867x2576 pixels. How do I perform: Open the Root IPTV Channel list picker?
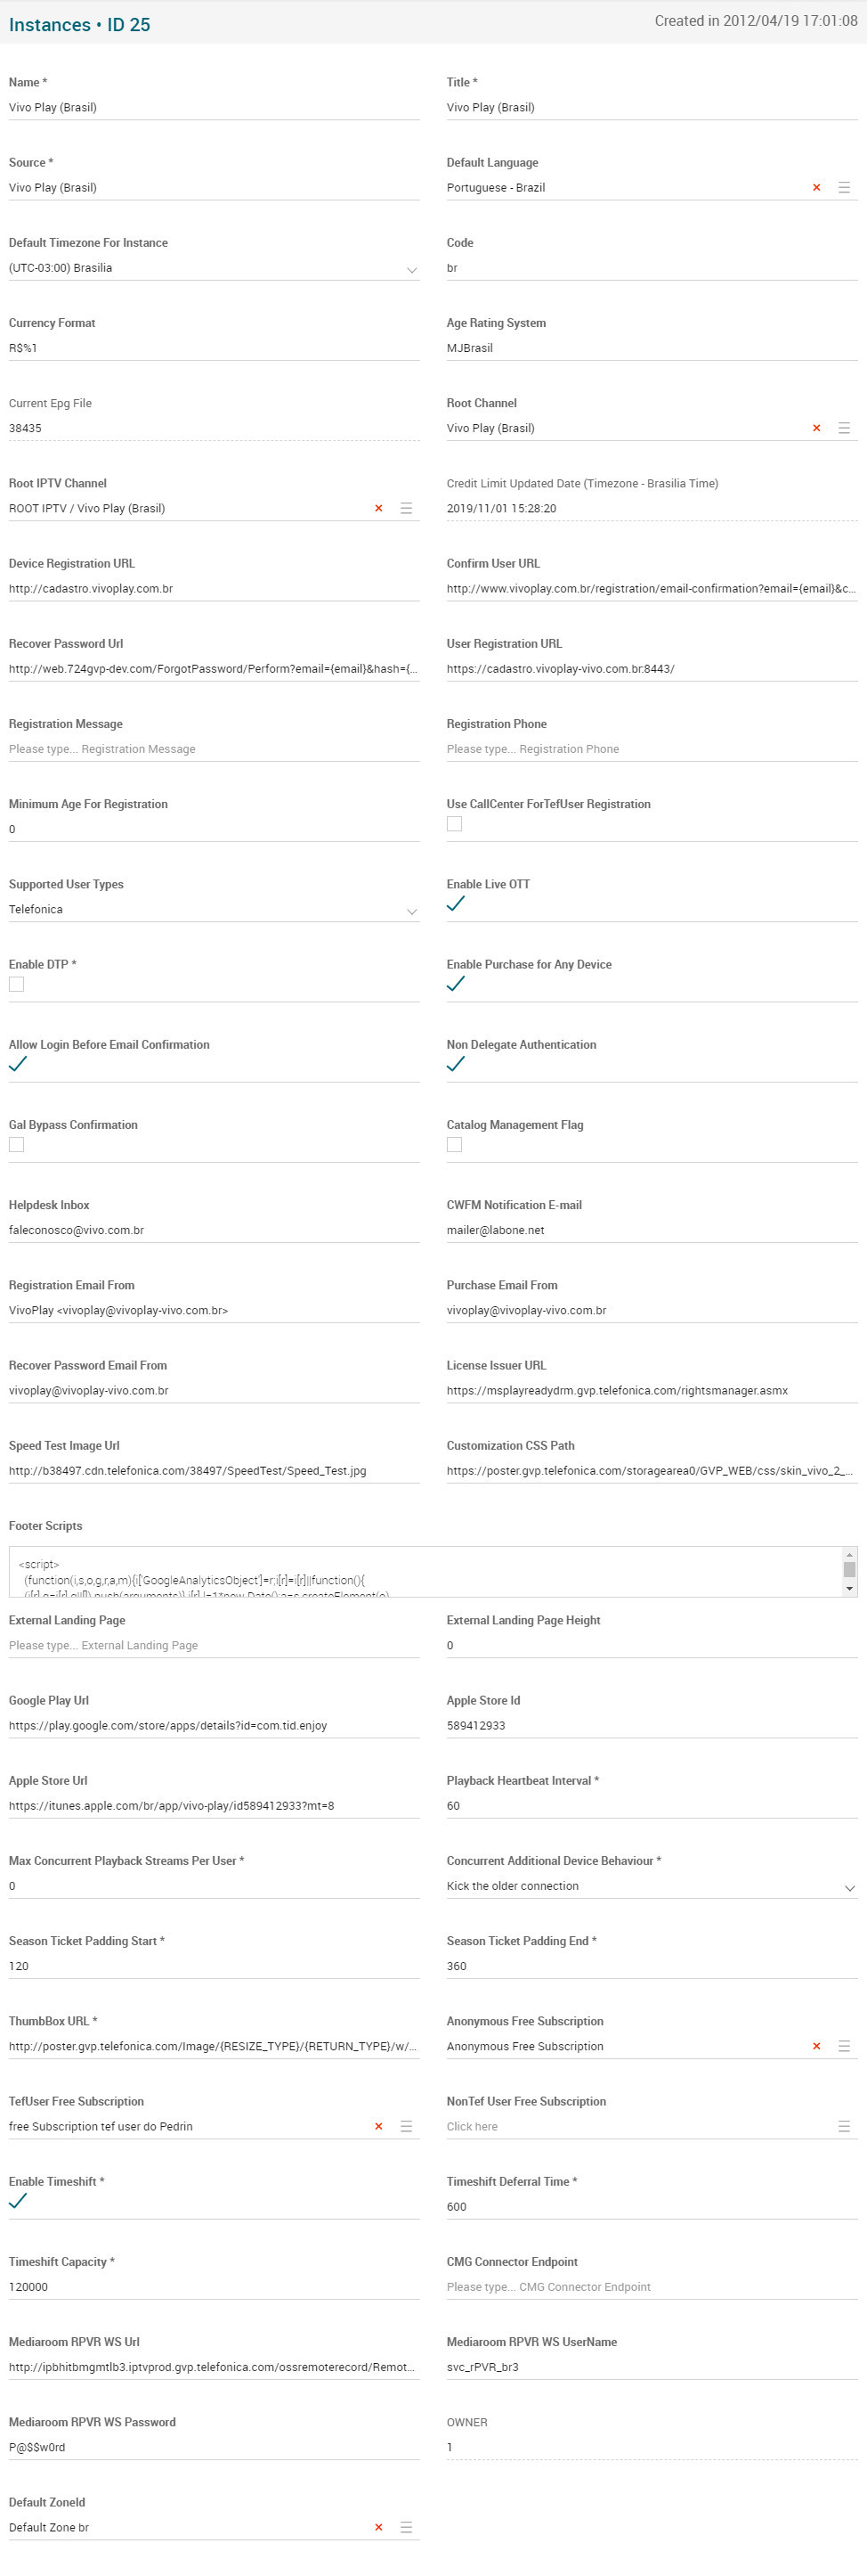click(x=407, y=508)
